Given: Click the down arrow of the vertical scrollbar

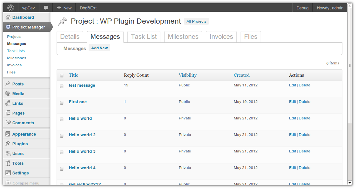Looking at the screenshot, I should tap(350, 183).
